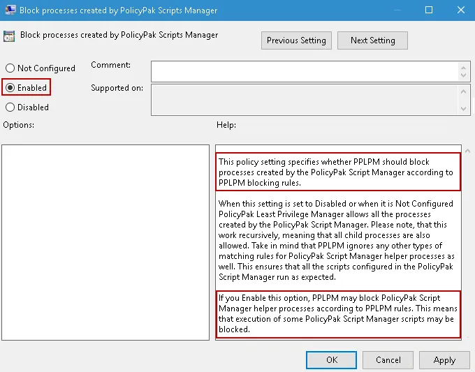Apply the policy setting changes
The width and height of the screenshot is (475, 372).
point(444,360)
